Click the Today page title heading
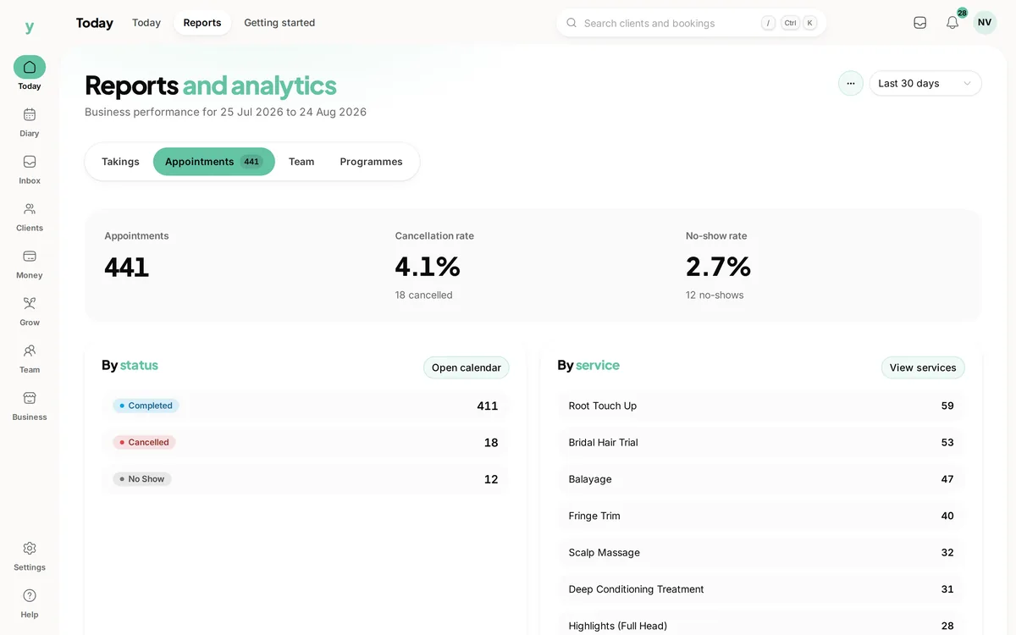 tap(94, 23)
